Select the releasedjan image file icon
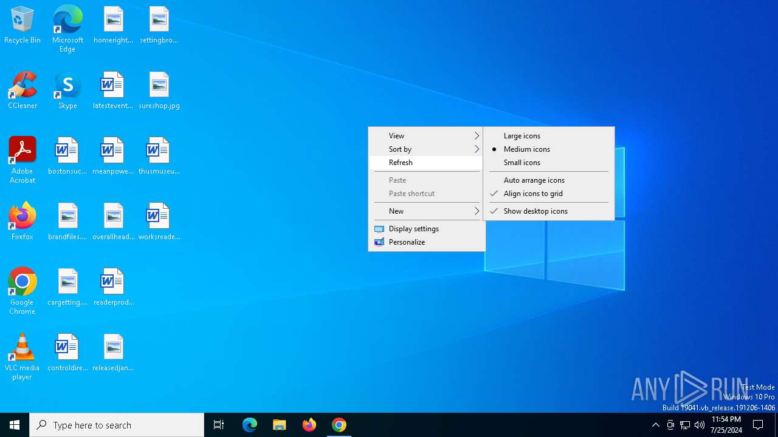The height and width of the screenshot is (437, 778). pyautogui.click(x=113, y=353)
